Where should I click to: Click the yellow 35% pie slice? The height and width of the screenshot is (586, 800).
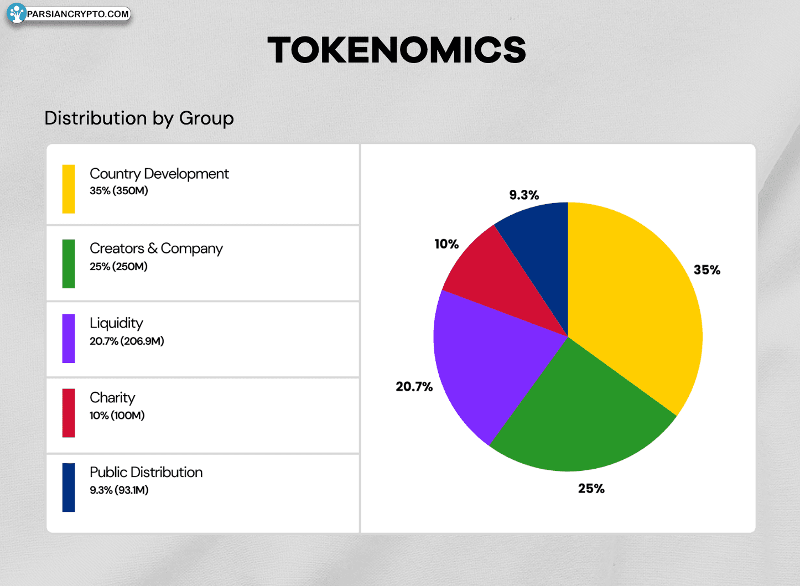(x=631, y=299)
